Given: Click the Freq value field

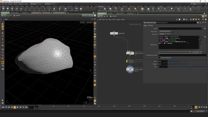Looking at the screenshot, I should pyautogui.click(x=162, y=61).
